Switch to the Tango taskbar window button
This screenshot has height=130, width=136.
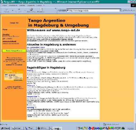[x=56, y=128]
